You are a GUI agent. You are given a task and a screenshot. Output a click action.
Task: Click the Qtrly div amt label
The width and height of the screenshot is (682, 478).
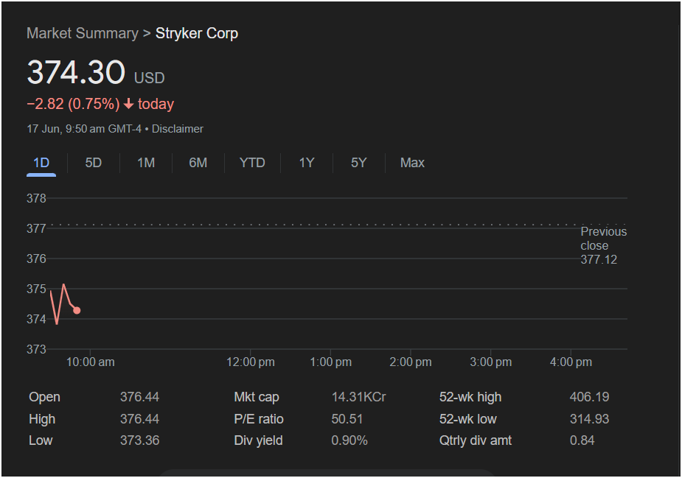click(476, 440)
